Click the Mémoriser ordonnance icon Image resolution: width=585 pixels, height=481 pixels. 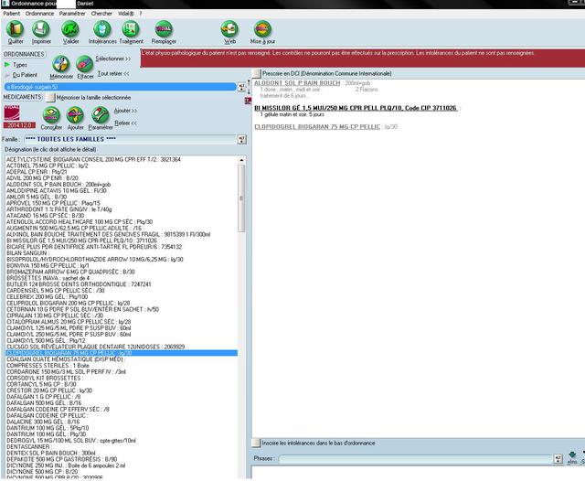tap(62, 66)
